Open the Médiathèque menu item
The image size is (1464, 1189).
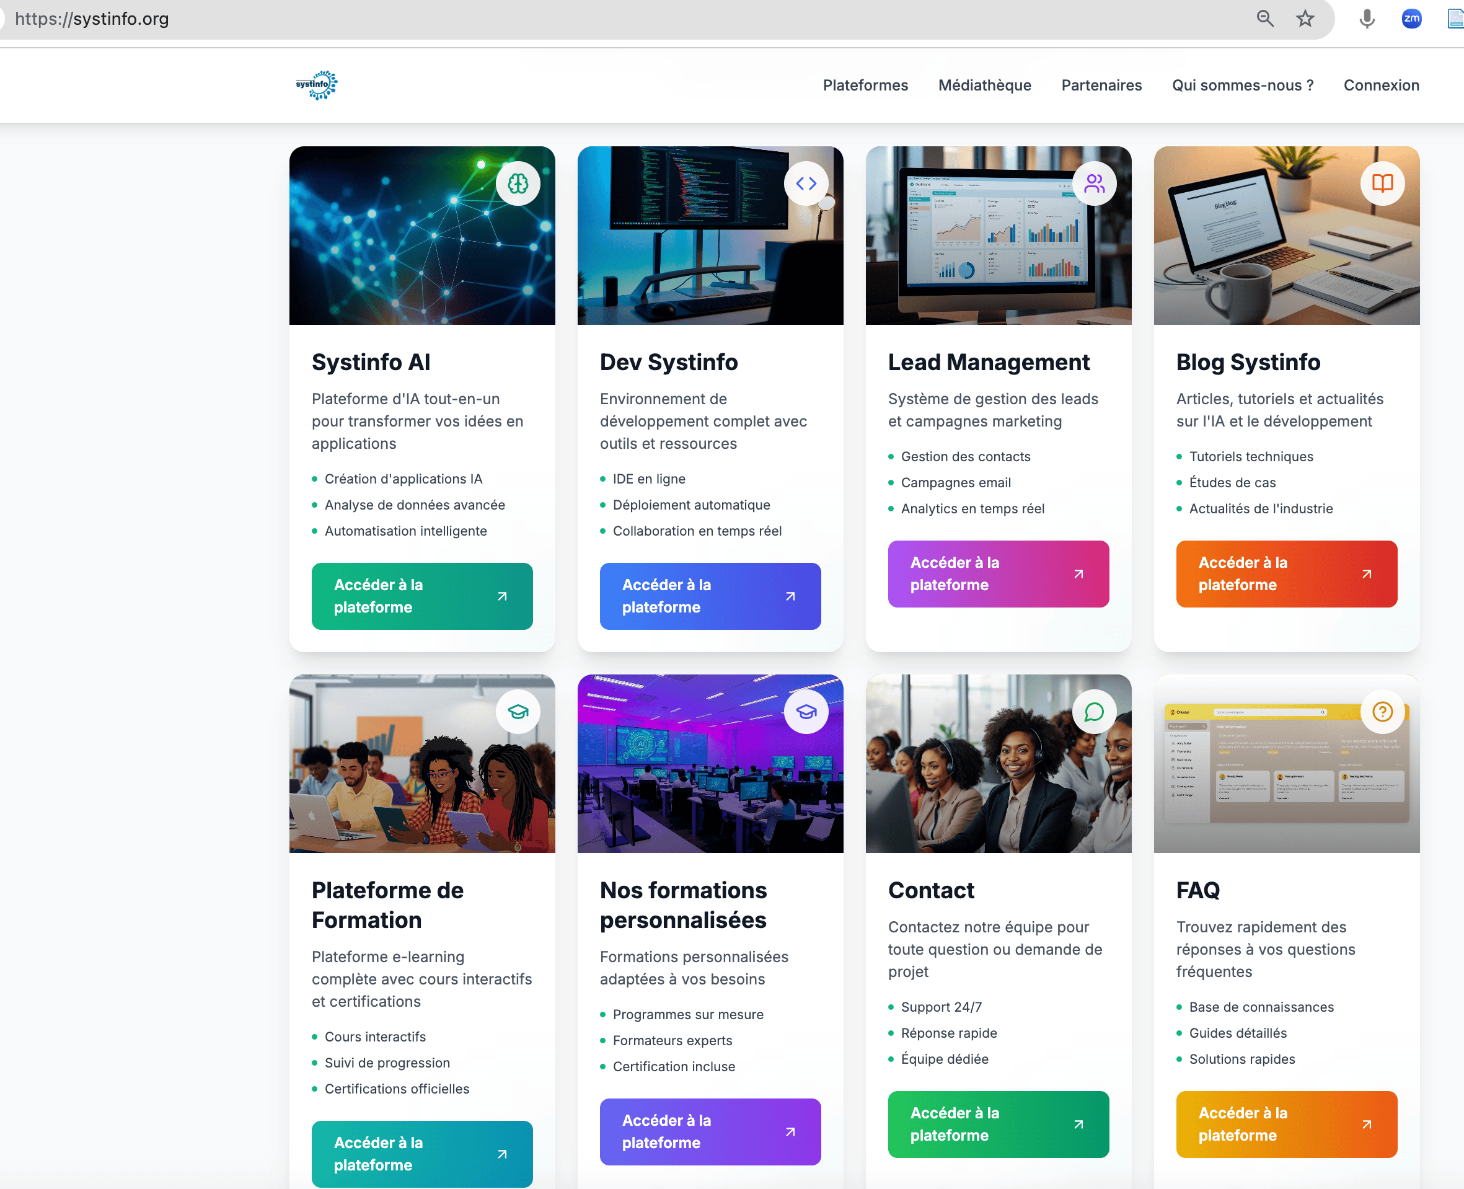pos(984,85)
